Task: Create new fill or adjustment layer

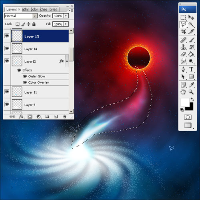Action: (x=39, y=117)
